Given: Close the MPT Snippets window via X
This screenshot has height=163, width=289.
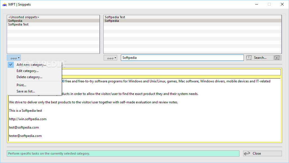Looking at the screenshot, I should point(282,4).
